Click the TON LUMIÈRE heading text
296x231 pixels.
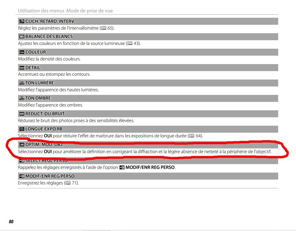click(40, 83)
